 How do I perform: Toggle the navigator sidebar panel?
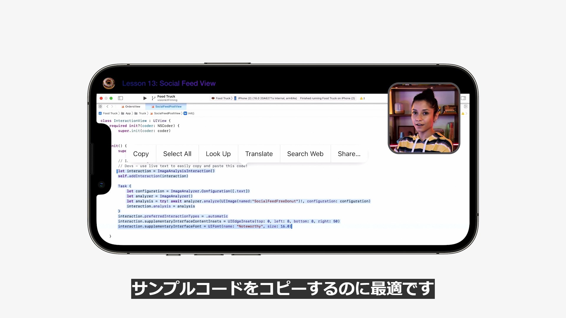coord(120,98)
